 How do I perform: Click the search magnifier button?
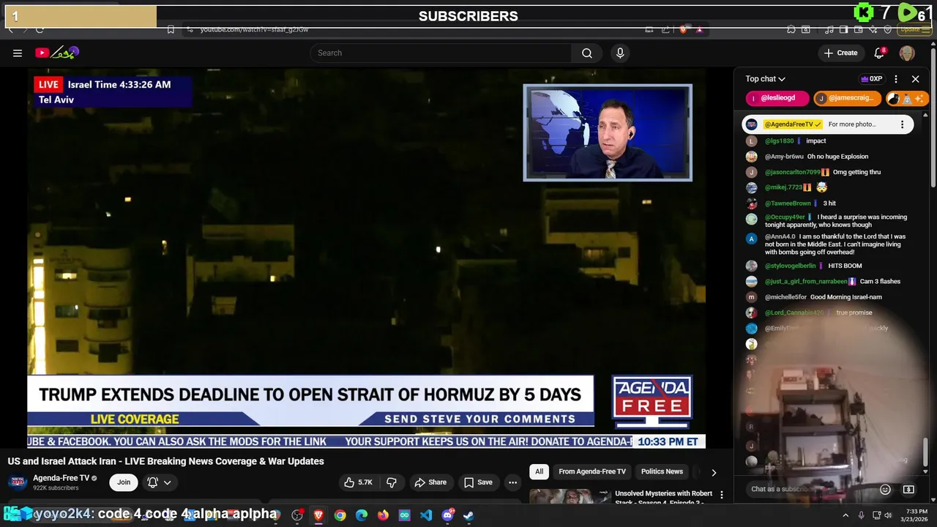click(587, 53)
